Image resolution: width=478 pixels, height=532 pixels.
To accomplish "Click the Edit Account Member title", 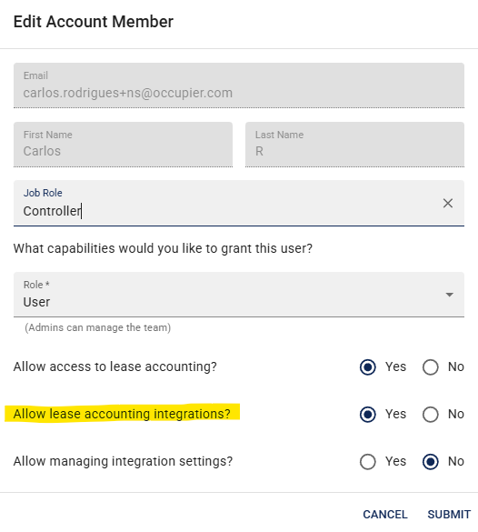I will click(94, 22).
